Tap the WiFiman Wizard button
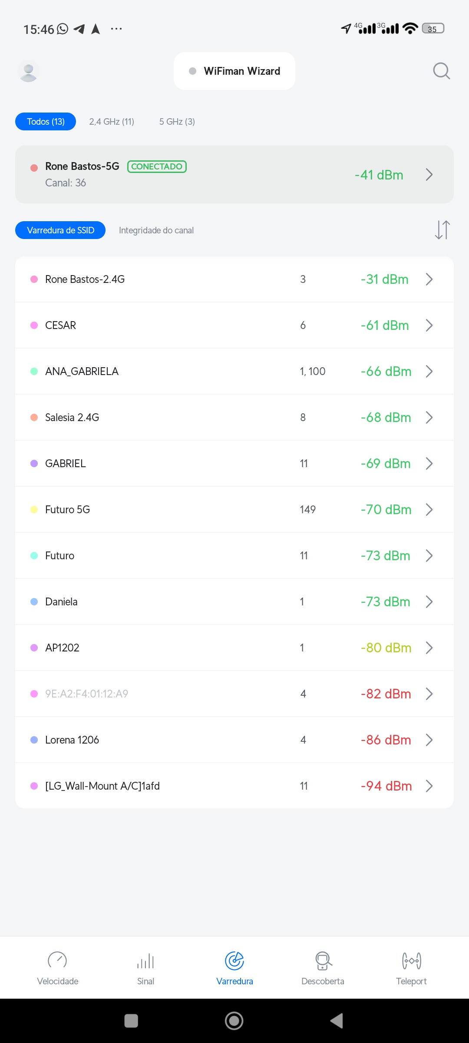This screenshot has width=469, height=1043. tap(234, 71)
